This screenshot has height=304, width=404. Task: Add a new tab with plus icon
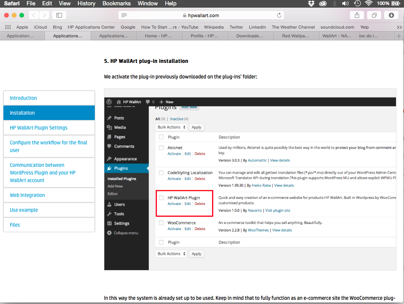tap(399, 36)
